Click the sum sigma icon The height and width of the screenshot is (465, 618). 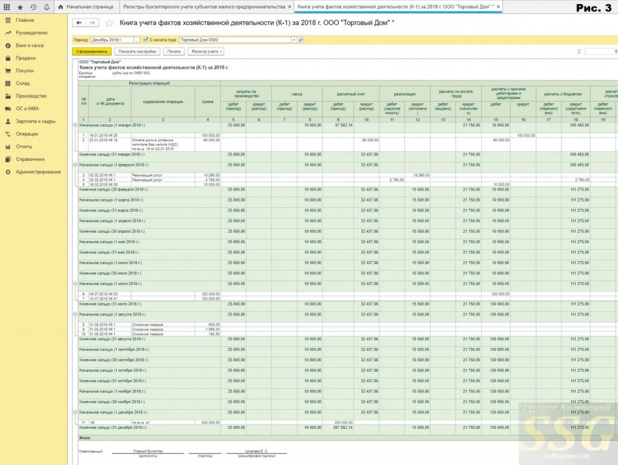tap(579, 52)
